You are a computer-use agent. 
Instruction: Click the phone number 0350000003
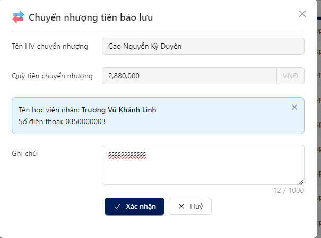(85, 122)
